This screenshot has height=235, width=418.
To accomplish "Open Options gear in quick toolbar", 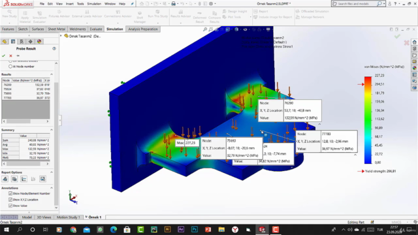I will point(211,4).
